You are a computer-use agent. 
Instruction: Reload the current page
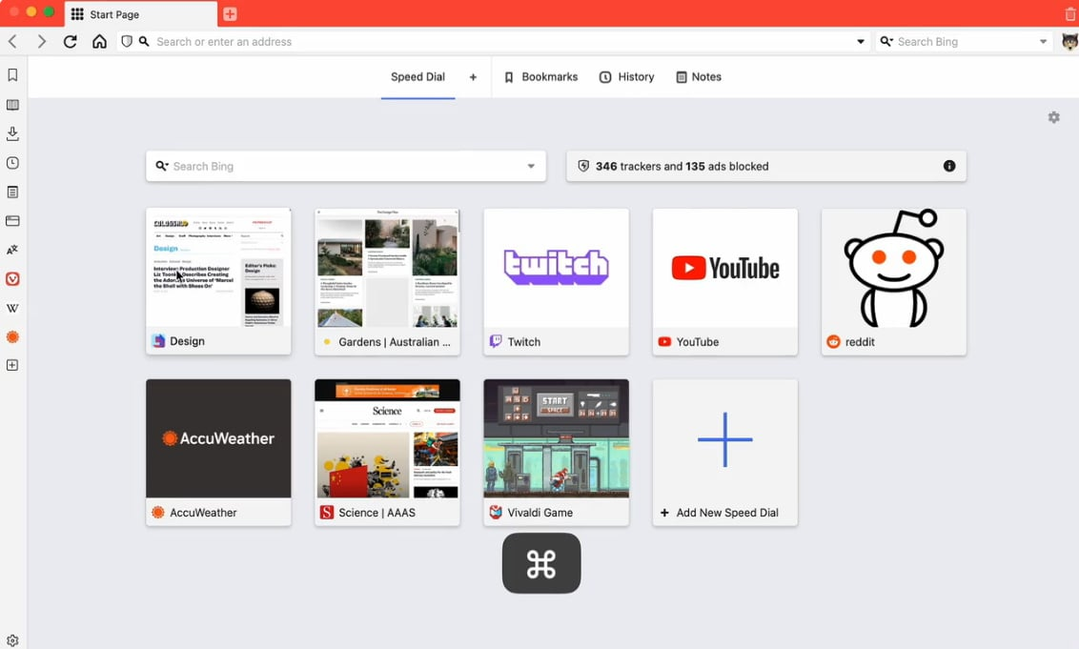coord(70,42)
